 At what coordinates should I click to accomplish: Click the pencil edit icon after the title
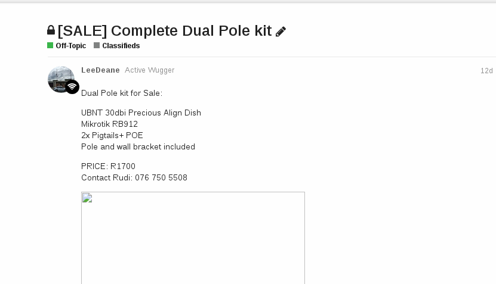click(x=281, y=32)
